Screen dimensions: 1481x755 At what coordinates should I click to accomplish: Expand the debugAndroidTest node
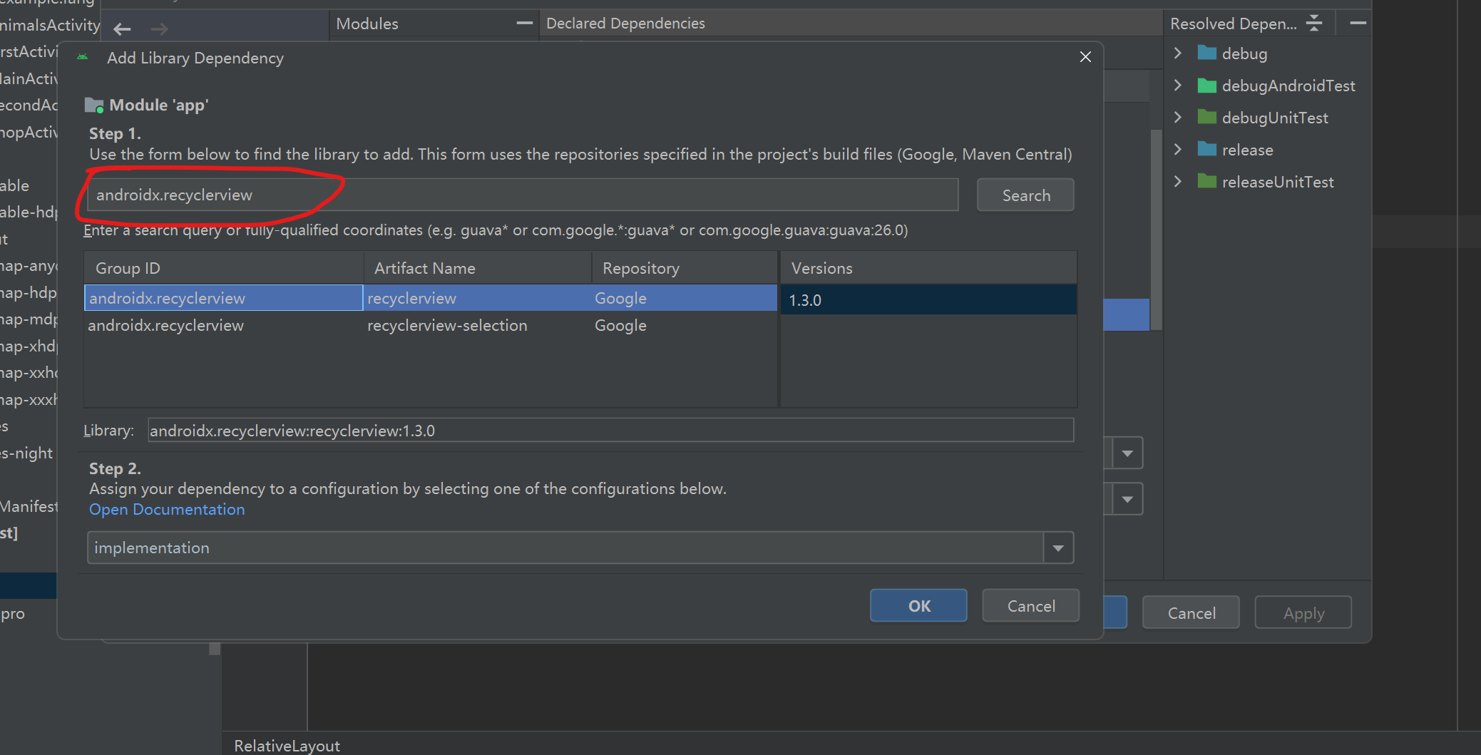point(1178,86)
